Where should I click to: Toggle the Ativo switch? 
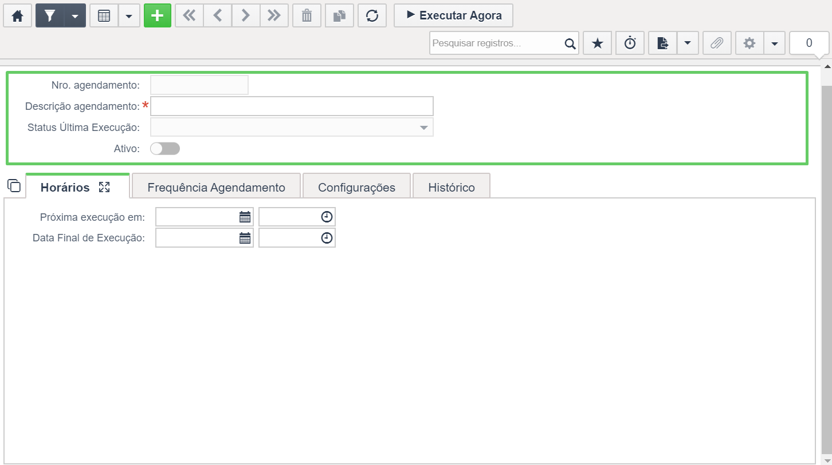(x=165, y=149)
